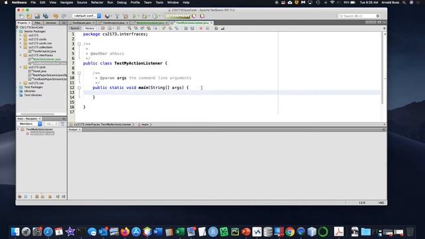425x239 pixels.
Task: Click the New File toolbar icon
Action: [21, 16]
